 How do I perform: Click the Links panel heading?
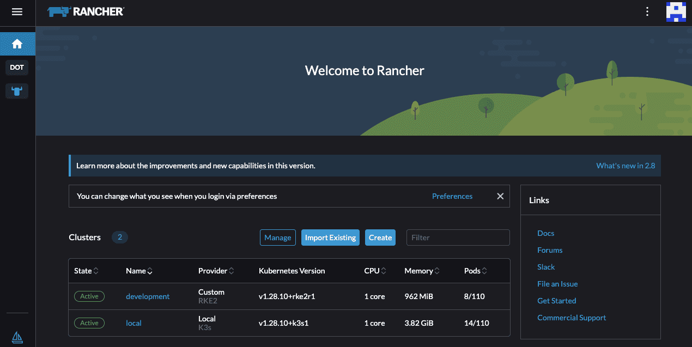(539, 200)
